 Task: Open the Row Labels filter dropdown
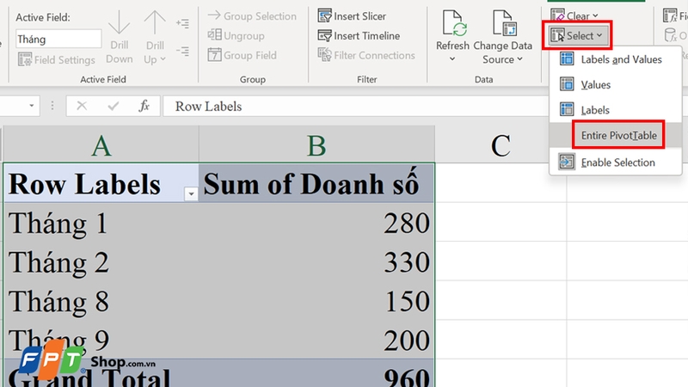pyautogui.click(x=191, y=193)
